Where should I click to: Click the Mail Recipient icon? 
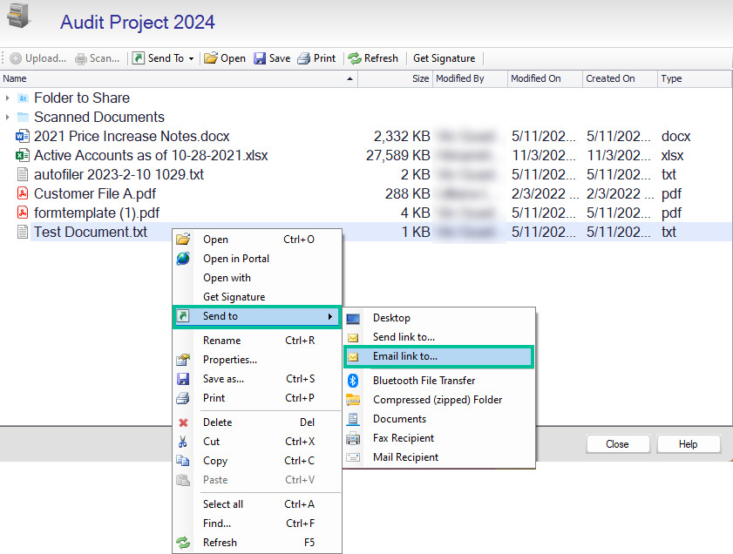(x=353, y=457)
